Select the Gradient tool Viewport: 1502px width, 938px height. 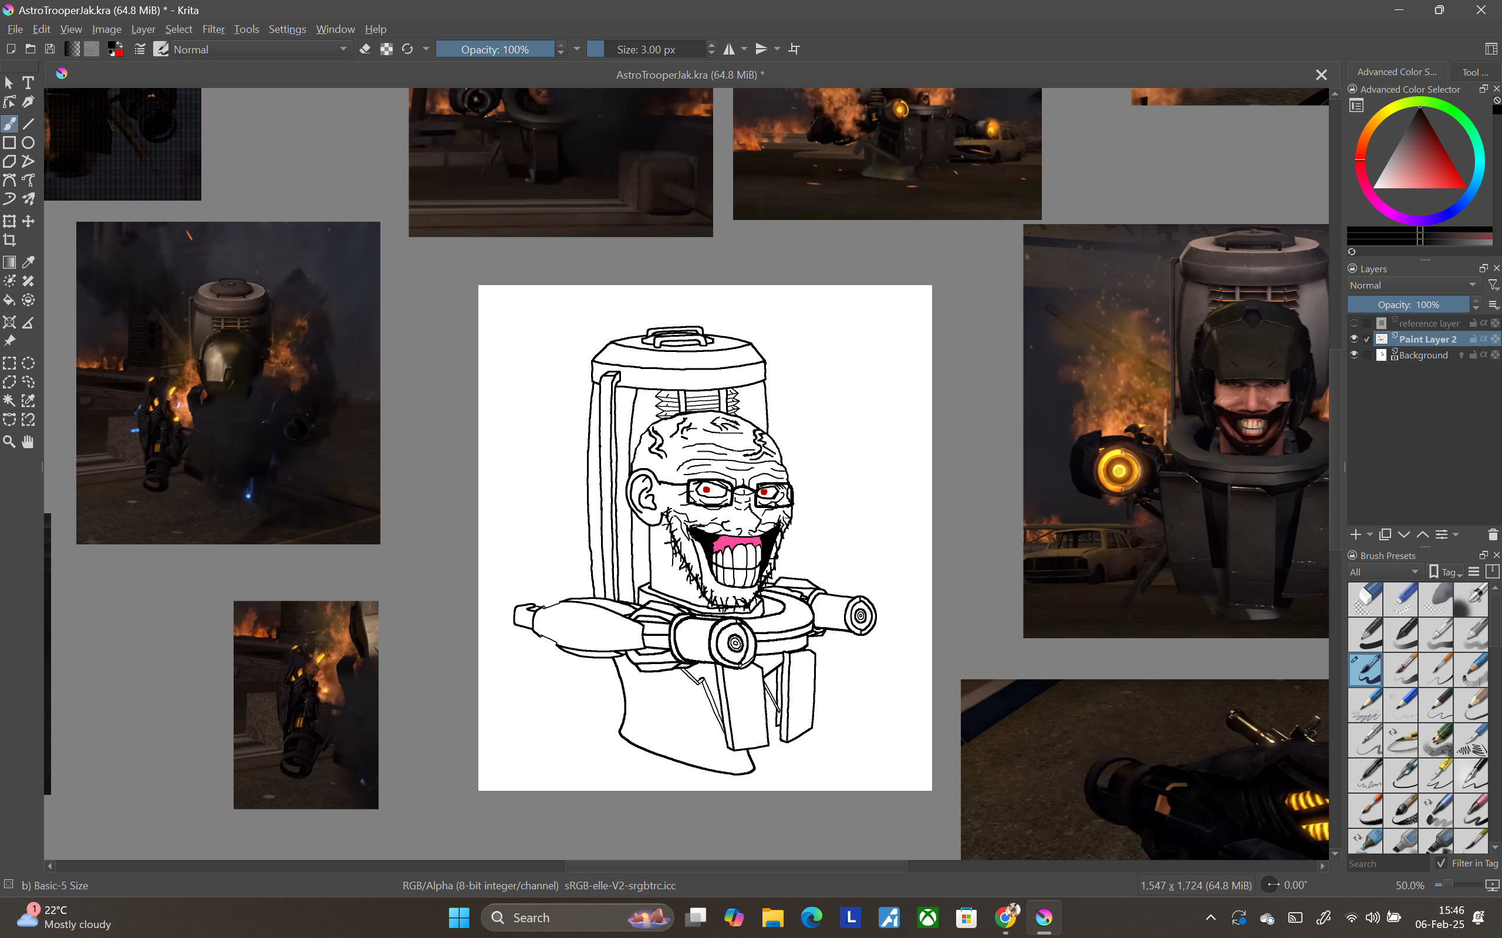[9, 262]
